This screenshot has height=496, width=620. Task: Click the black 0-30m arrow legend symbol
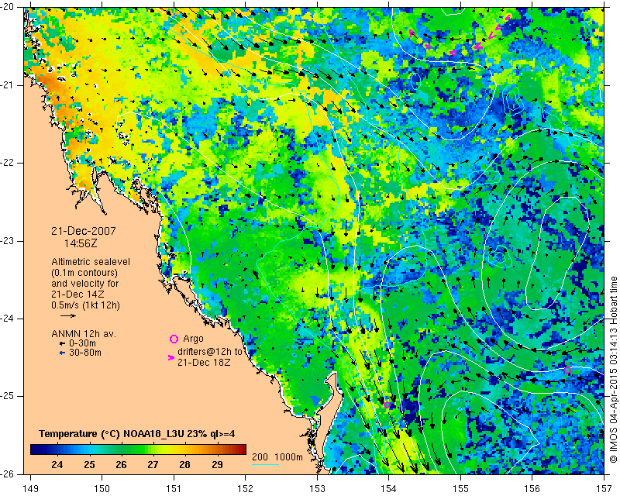(x=62, y=344)
